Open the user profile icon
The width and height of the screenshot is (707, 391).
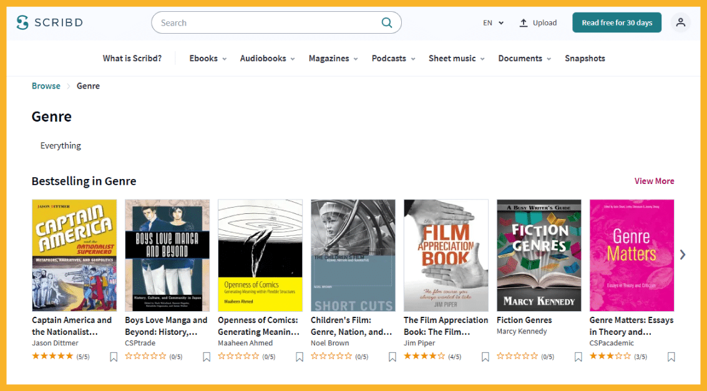[680, 22]
